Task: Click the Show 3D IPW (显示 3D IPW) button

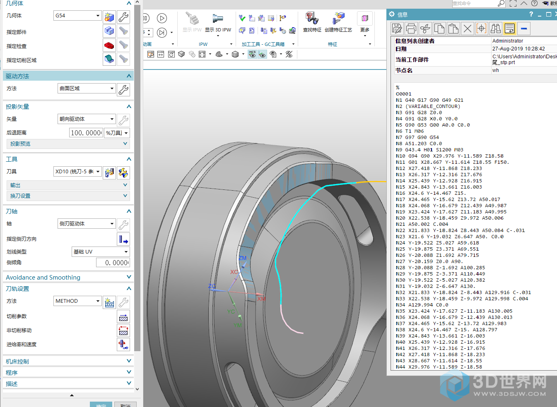Action: [218, 22]
